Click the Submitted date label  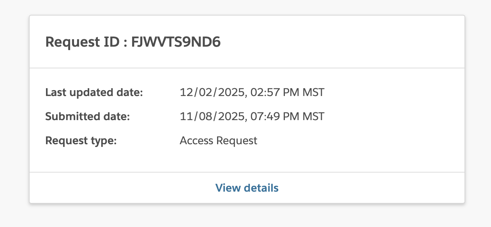(87, 116)
